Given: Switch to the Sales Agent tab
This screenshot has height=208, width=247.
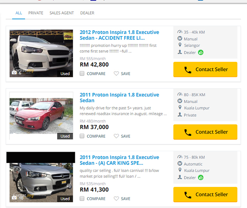Looking at the screenshot, I should [x=62, y=13].
